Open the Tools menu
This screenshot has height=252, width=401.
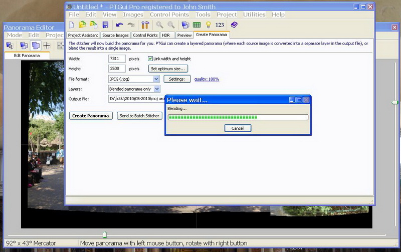203,15
